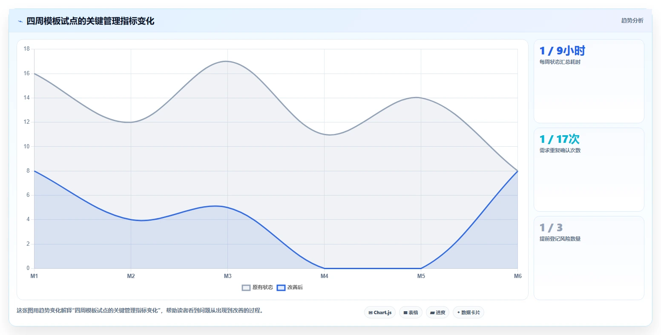Click the 数据卡片 tag chip
Image resolution: width=661 pixels, height=335 pixels.
pos(468,312)
